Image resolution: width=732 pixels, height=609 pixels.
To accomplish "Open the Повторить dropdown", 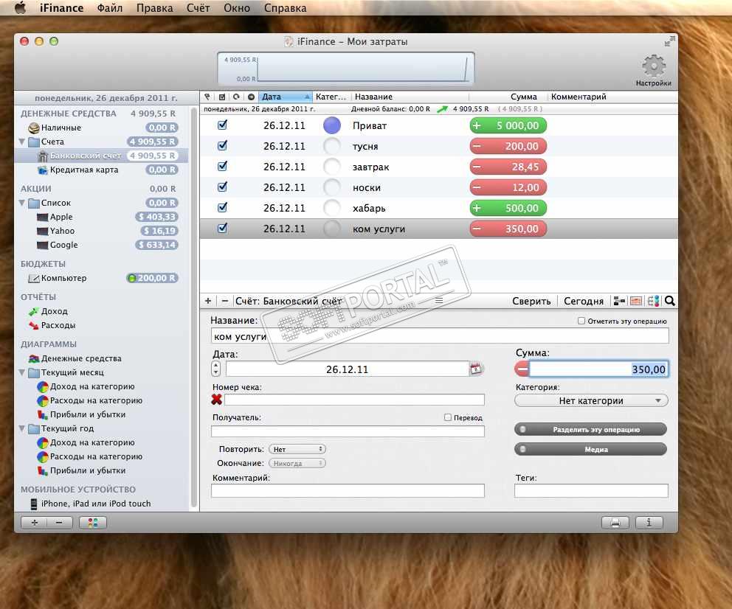I will (297, 449).
